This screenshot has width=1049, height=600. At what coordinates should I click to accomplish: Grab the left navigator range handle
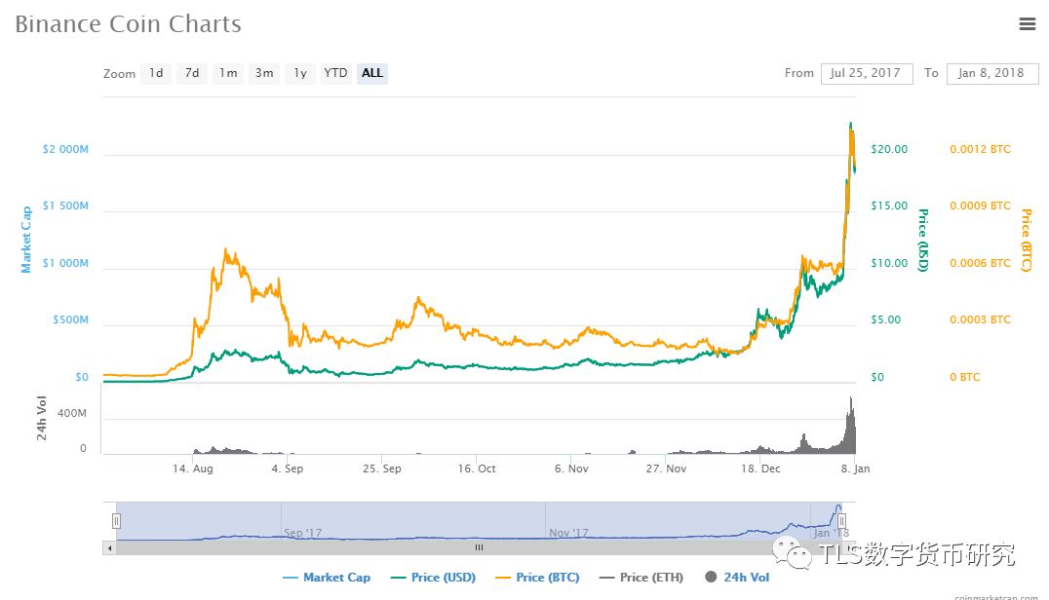(116, 520)
